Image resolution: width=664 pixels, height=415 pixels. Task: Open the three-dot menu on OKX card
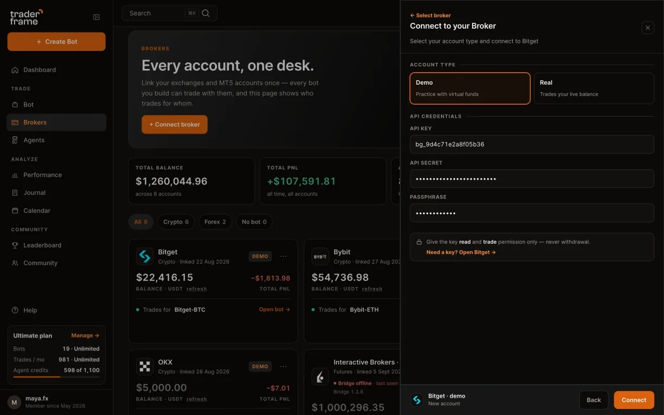click(x=283, y=366)
